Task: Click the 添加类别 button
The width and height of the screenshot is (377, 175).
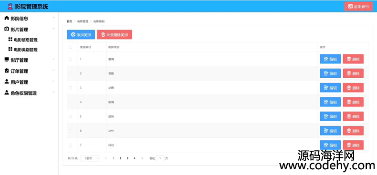Action: [81, 35]
